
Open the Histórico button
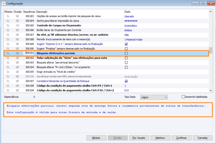point(160,138)
